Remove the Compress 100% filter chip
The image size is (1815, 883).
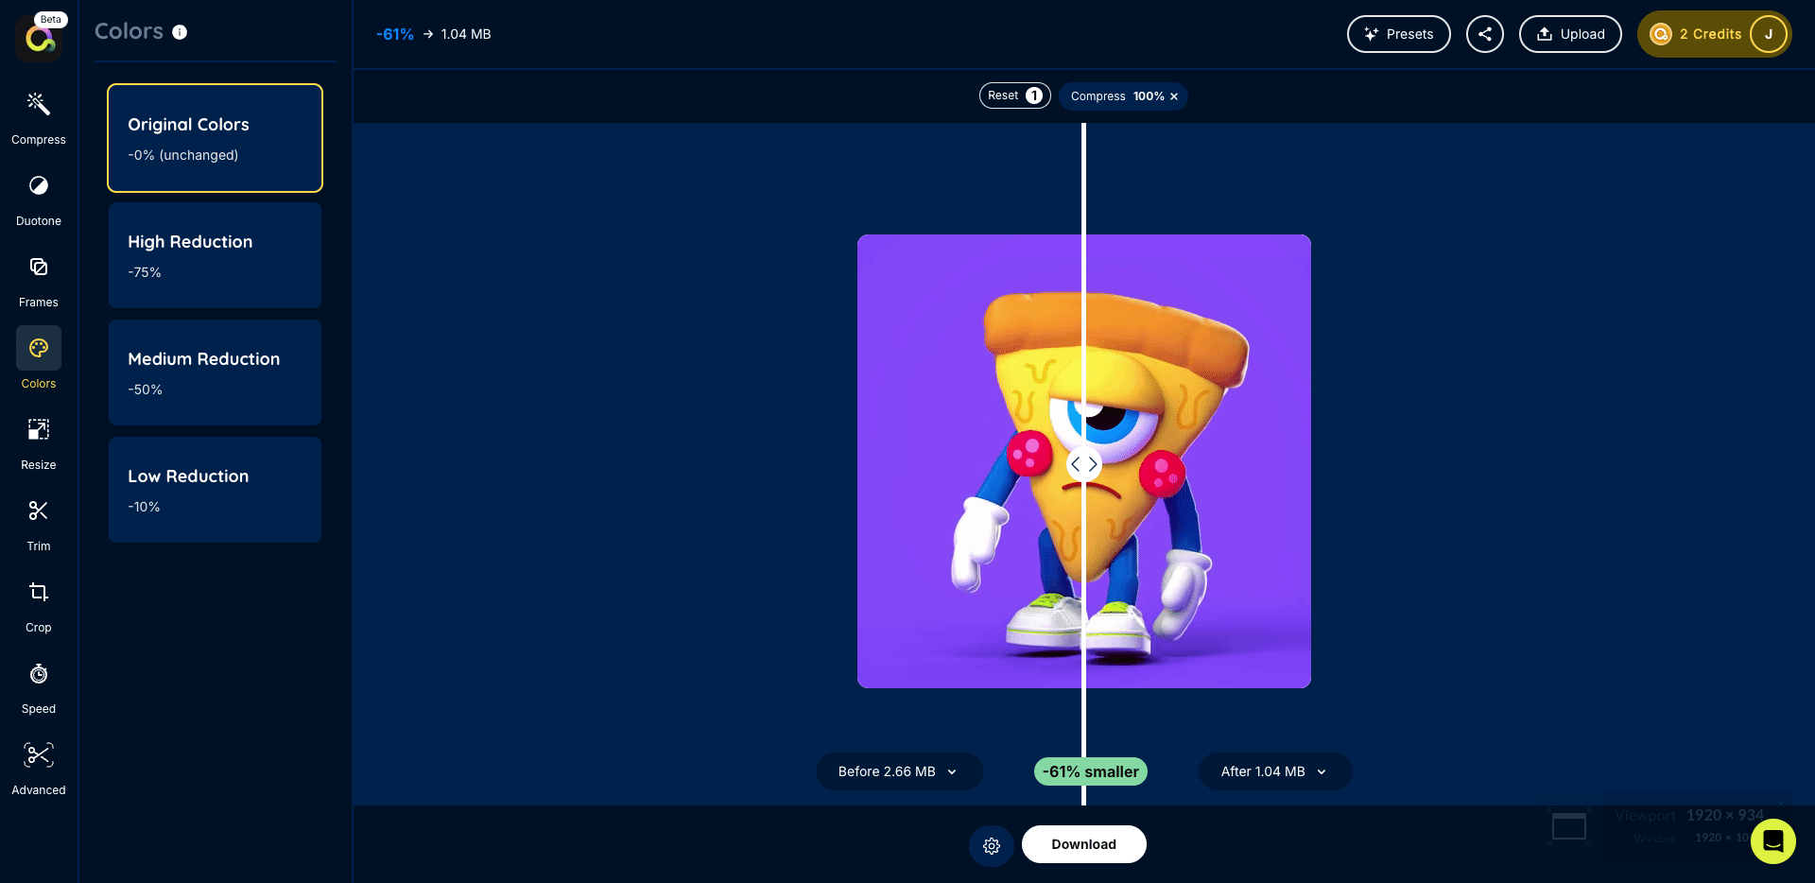click(x=1174, y=96)
